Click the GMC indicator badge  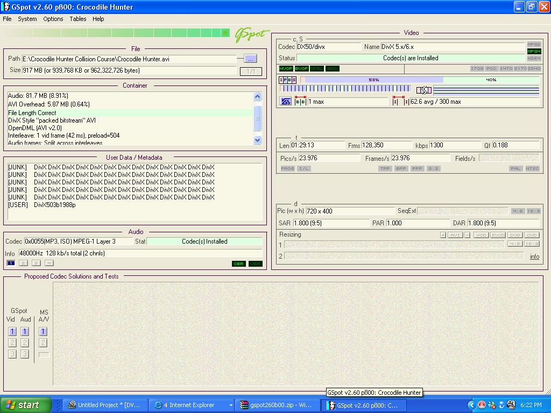(x=332, y=68)
